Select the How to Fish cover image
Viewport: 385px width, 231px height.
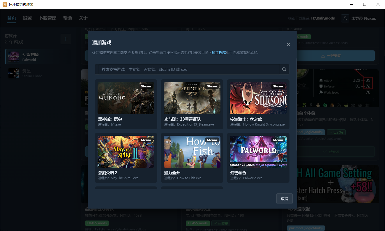click(192, 152)
